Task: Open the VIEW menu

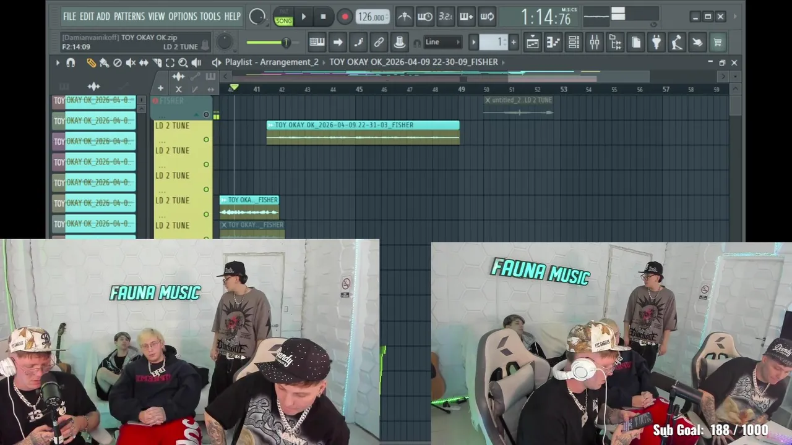Action: pos(157,17)
